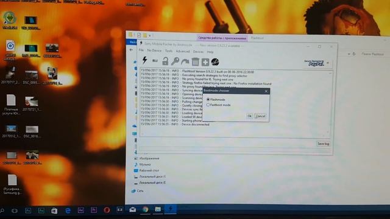Click the black round XperiFirm toolbar icon
The height and width of the screenshot is (219, 390).
tap(215, 62)
